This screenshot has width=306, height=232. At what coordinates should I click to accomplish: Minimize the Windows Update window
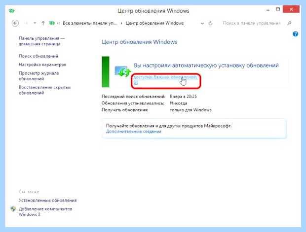(x=268, y=10)
